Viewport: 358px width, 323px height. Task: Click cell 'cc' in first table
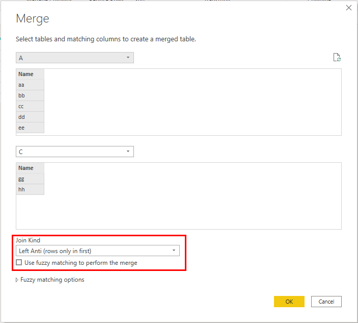(30, 106)
